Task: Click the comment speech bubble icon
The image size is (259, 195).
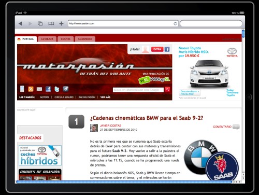Action: (236, 127)
